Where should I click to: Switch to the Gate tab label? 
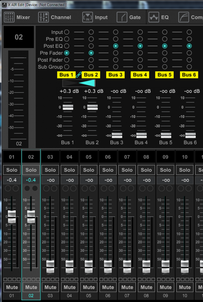click(135, 17)
